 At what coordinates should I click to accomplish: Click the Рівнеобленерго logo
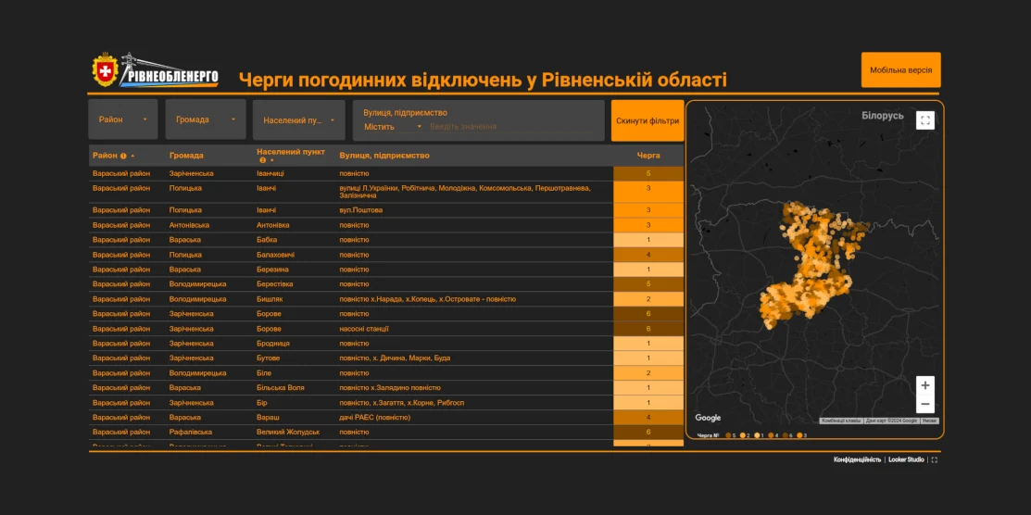[156, 71]
